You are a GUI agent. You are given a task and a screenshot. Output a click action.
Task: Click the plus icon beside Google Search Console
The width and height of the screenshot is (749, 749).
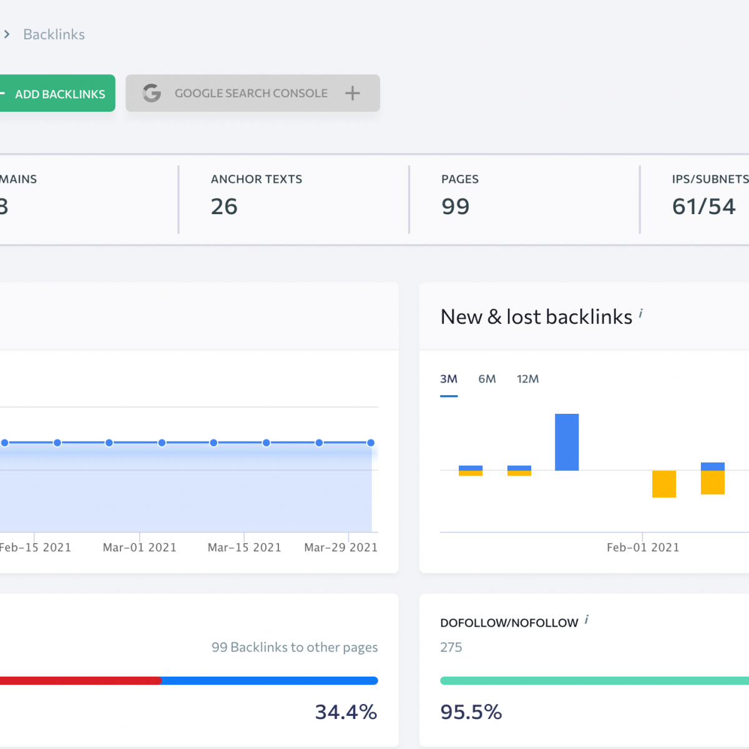[x=353, y=93]
